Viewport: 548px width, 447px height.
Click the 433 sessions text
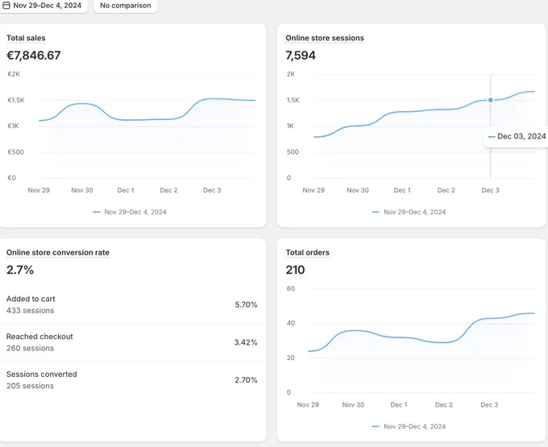point(30,310)
